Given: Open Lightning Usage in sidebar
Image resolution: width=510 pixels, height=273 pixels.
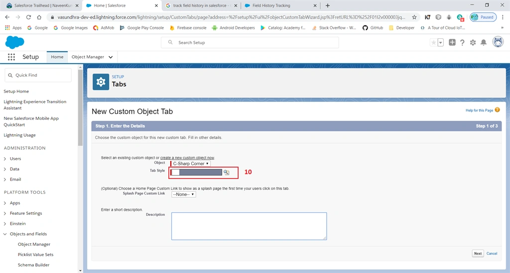Looking at the screenshot, I should click(19, 135).
